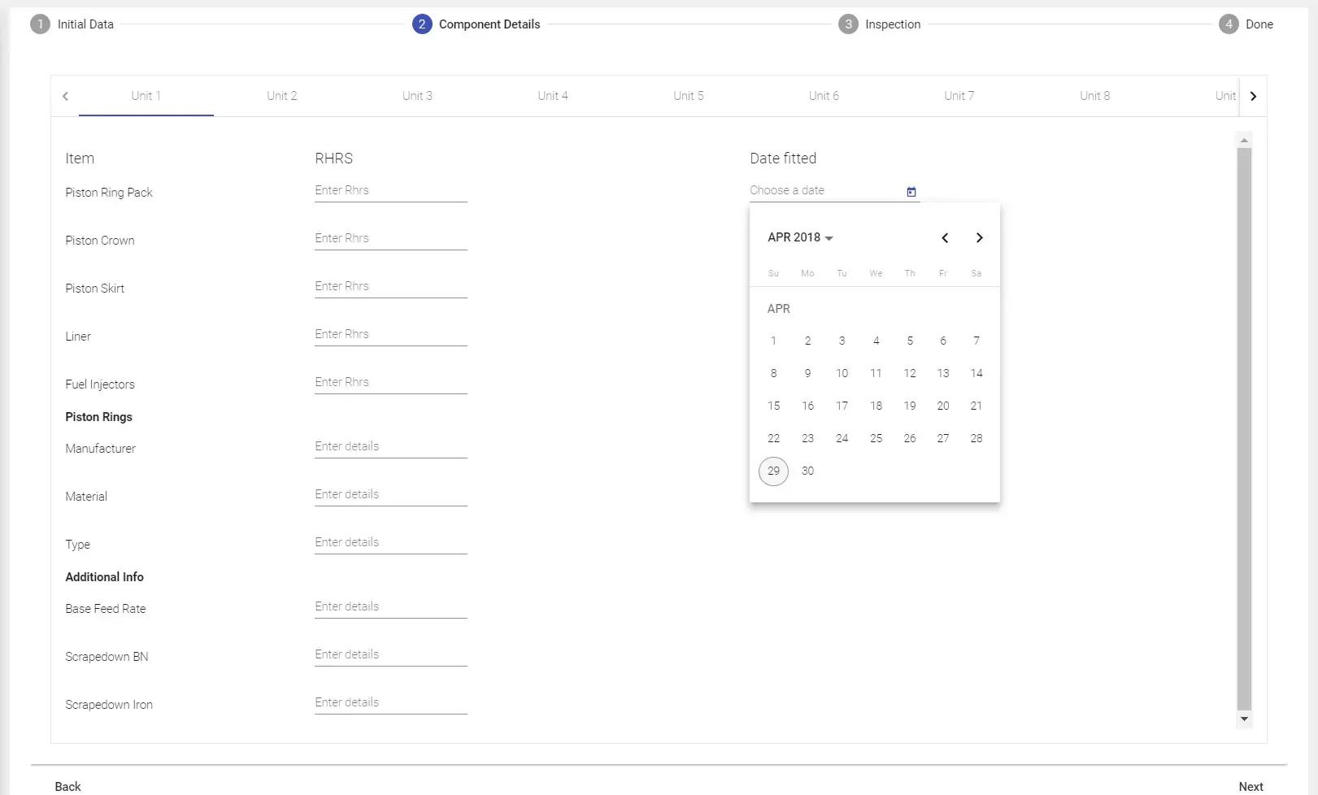Expand the APR 2018 month-year dropdown
The height and width of the screenshot is (795, 1318).
pyautogui.click(x=800, y=237)
